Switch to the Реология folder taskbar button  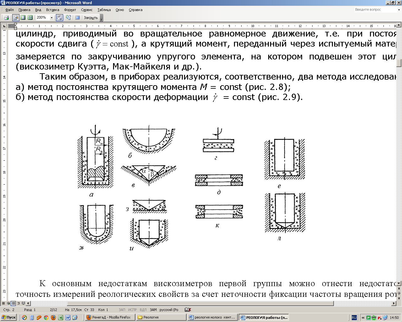(161, 317)
